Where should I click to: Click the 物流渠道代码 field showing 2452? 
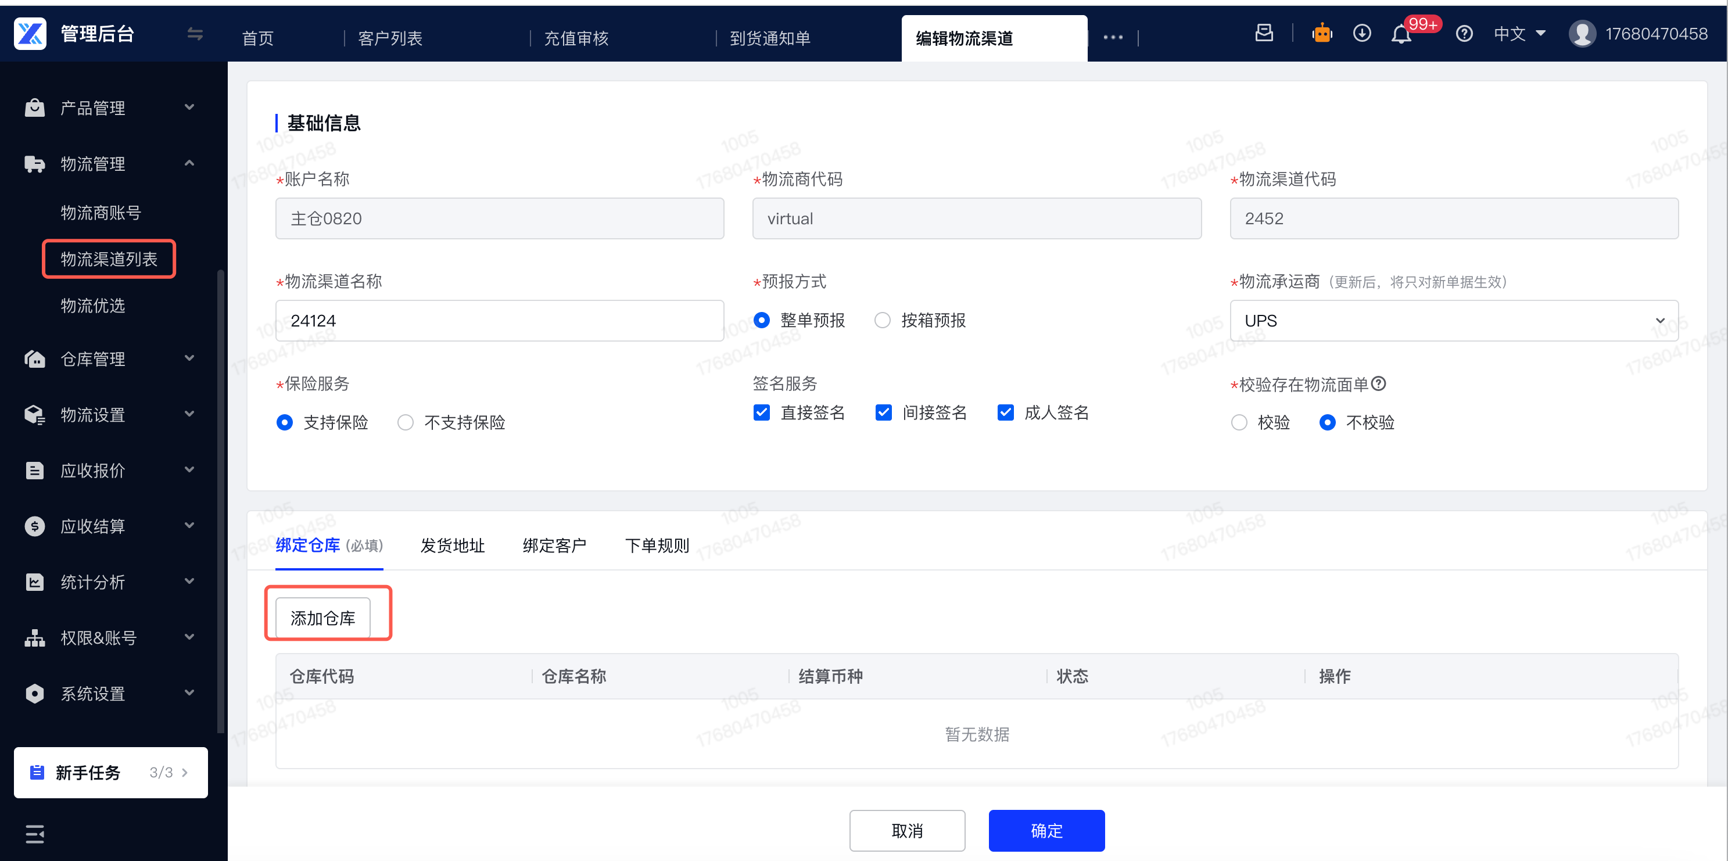point(1454,218)
